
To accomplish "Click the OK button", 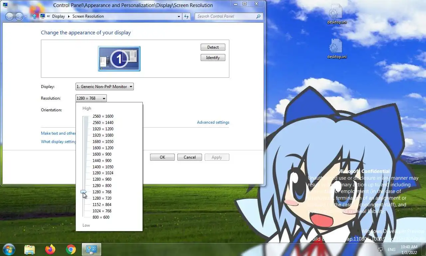I will click(162, 157).
